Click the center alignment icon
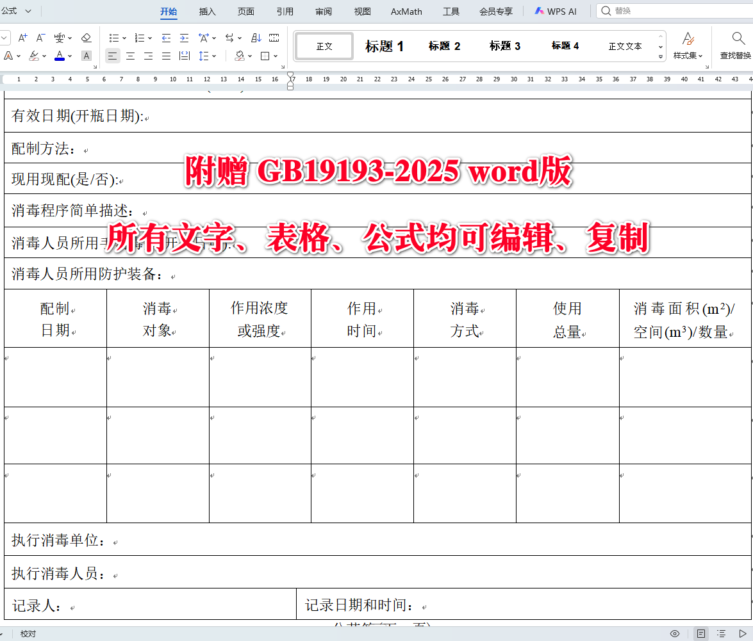753x641 pixels. point(131,56)
